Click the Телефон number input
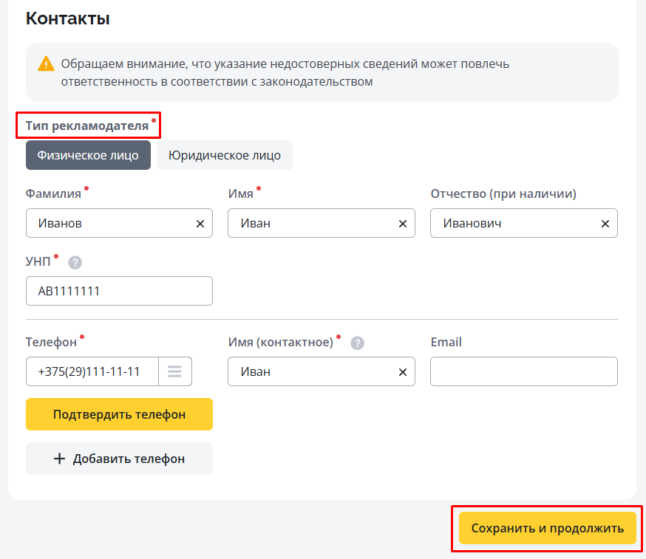This screenshot has width=646, height=559. (92, 371)
